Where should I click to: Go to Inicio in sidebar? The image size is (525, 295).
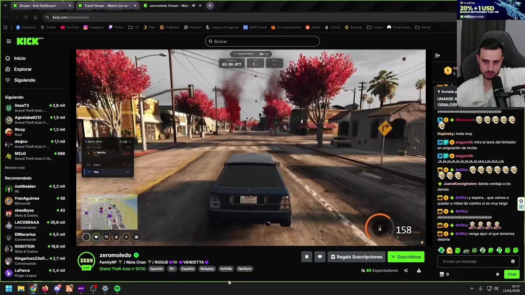[20, 58]
